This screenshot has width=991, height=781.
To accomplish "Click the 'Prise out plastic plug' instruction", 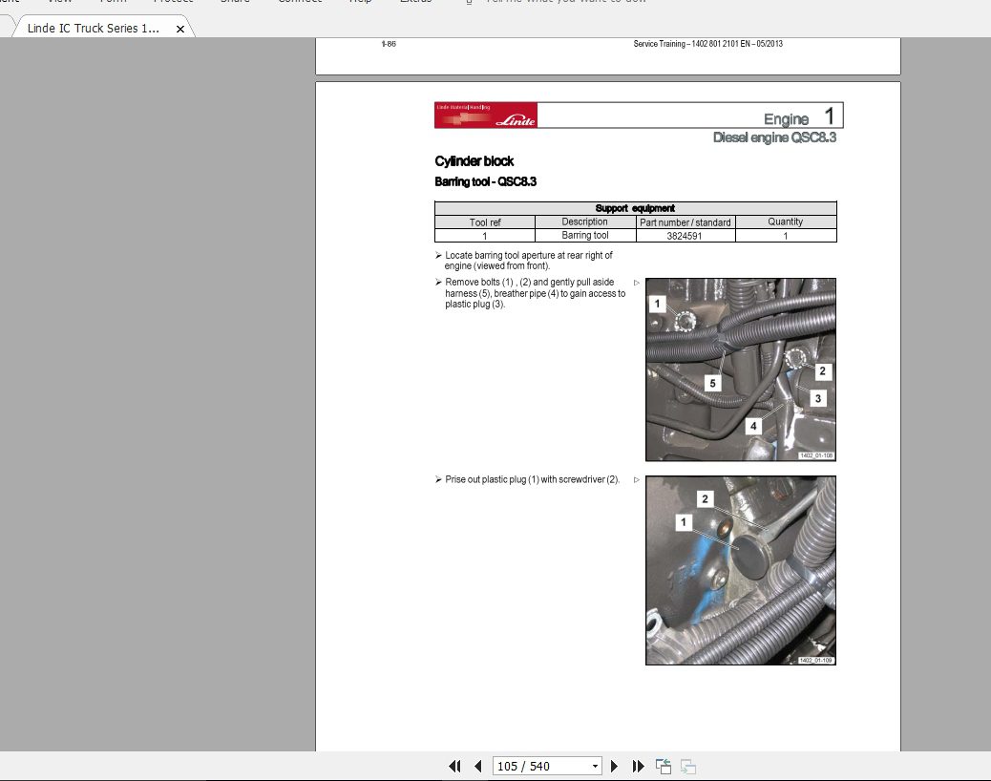I will [x=532, y=479].
